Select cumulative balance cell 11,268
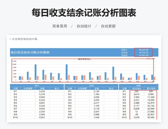 [151, 97]
